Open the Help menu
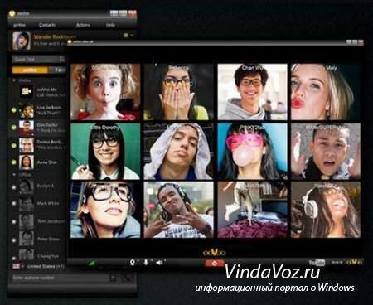Image resolution: width=373 pixels, height=305 pixels. [110, 25]
